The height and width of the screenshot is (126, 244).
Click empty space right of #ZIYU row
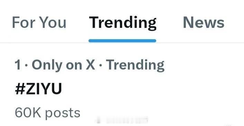[x=152, y=89]
